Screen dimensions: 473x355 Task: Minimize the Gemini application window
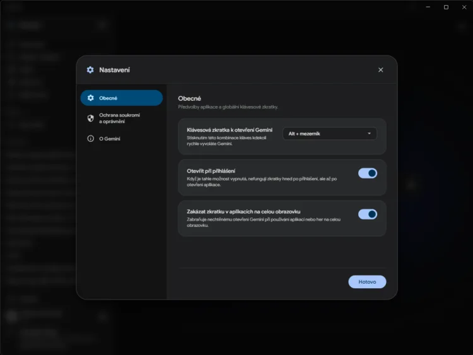(x=428, y=7)
